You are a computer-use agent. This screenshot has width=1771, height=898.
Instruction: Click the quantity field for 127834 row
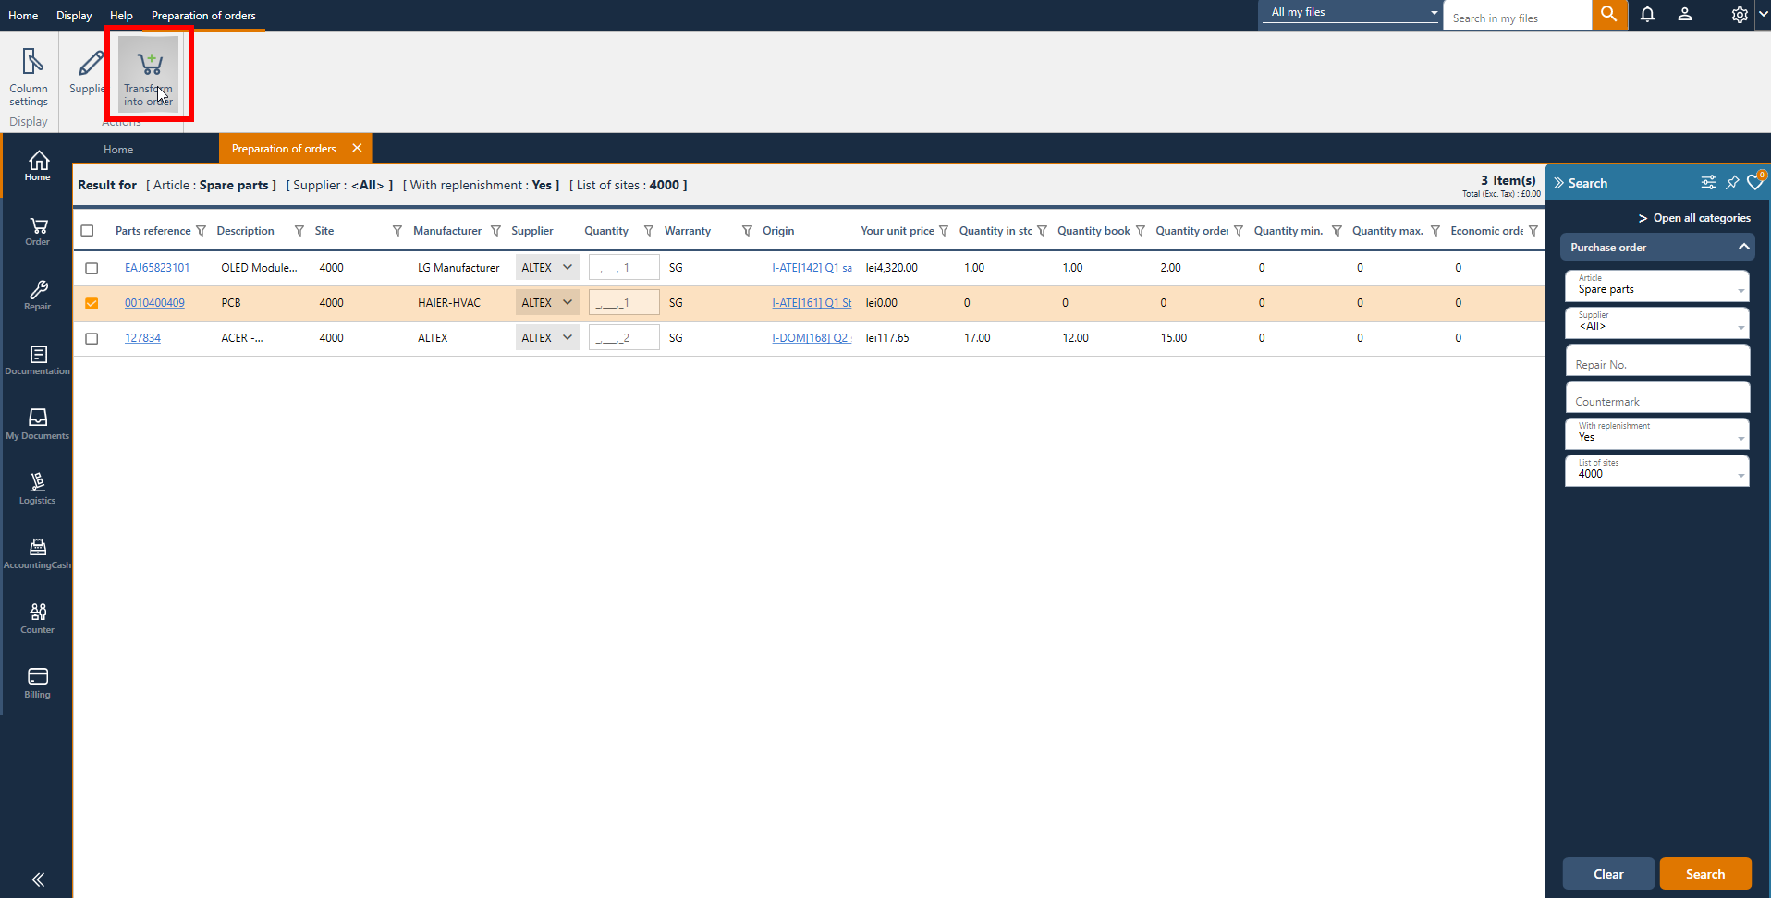(x=624, y=337)
